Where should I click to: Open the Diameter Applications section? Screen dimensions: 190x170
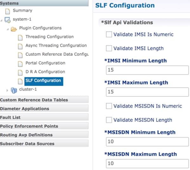click(x=44, y=109)
